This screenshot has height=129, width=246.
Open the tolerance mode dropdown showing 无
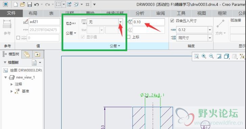point(120,22)
